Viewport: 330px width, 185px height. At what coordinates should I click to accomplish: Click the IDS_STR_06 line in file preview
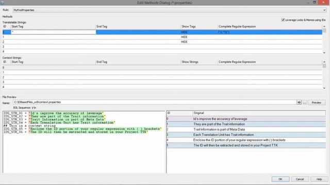76,132
